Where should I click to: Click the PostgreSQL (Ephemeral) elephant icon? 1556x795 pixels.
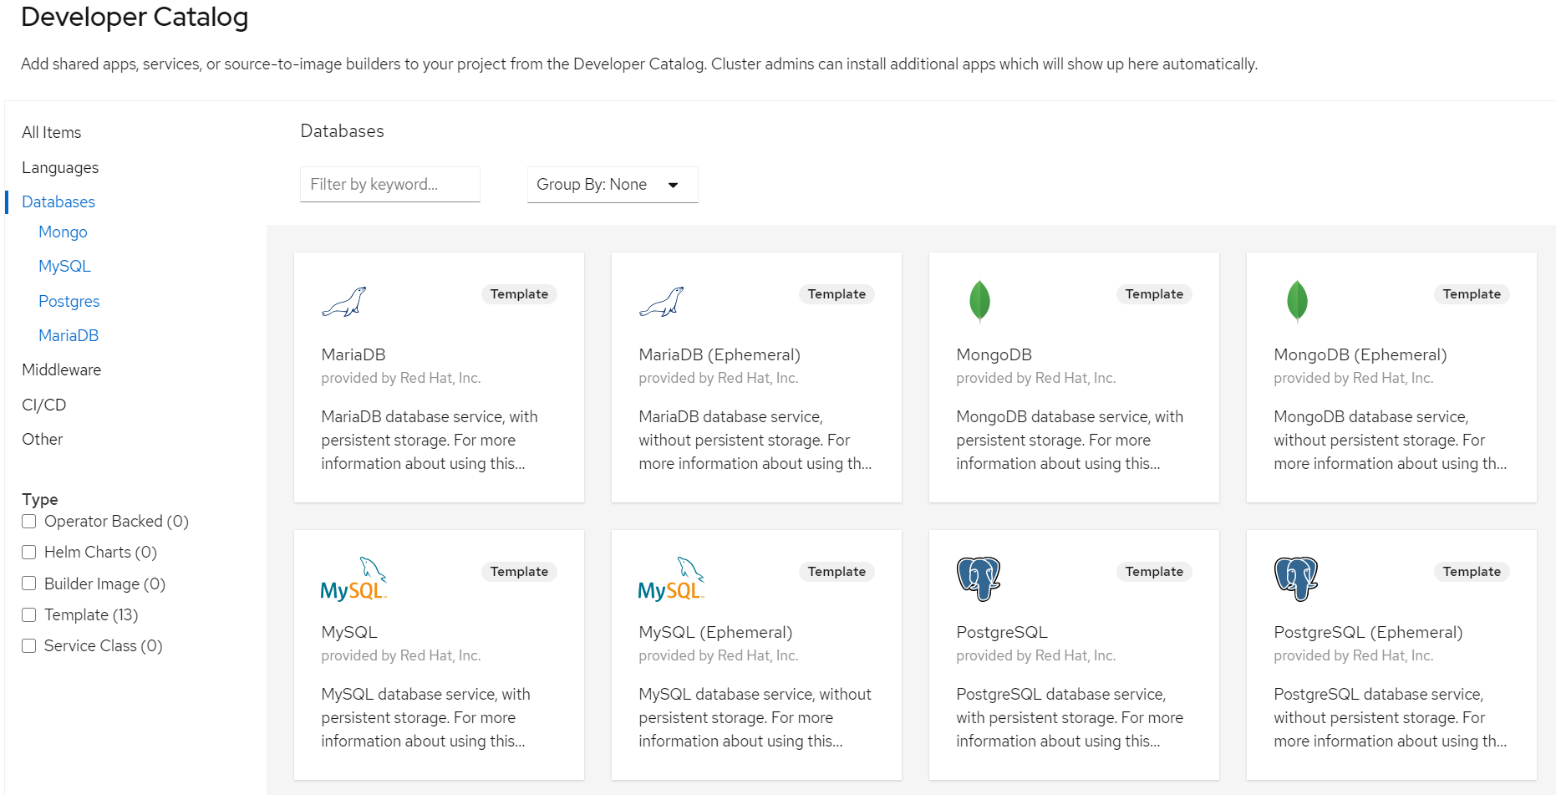click(x=1296, y=579)
